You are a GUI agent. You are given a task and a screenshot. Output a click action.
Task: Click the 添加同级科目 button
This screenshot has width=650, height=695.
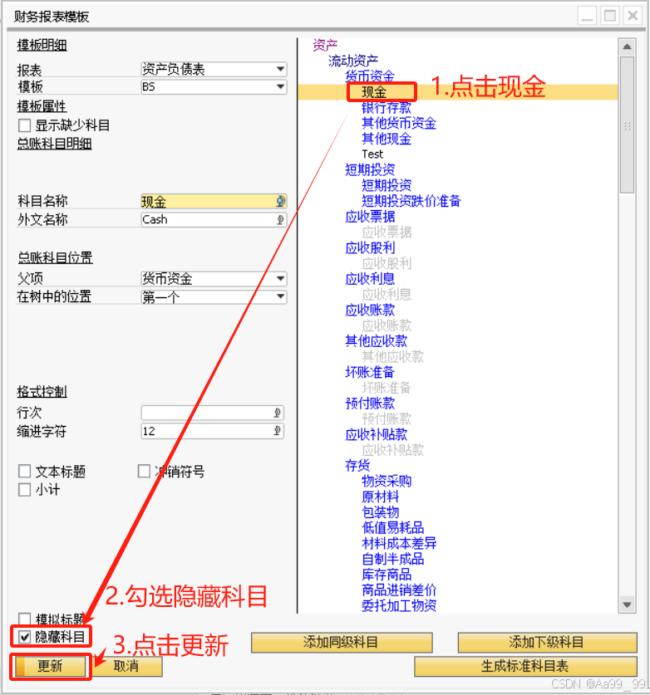[342, 642]
